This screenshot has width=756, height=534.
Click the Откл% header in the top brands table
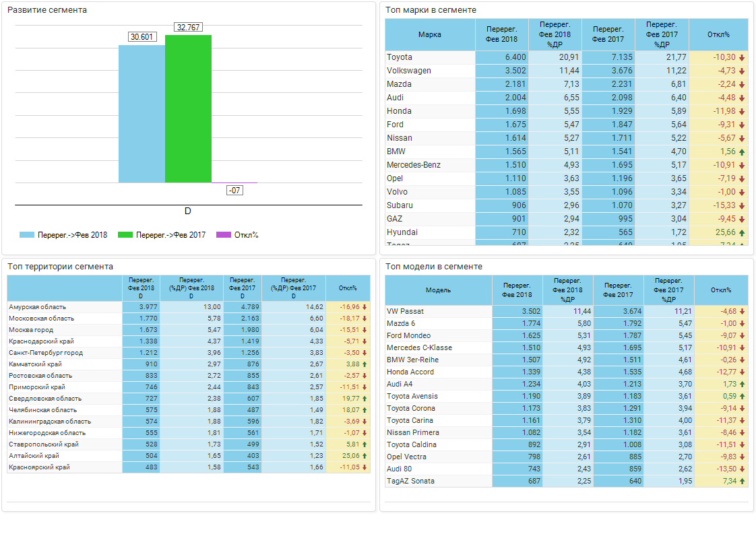tap(718, 35)
